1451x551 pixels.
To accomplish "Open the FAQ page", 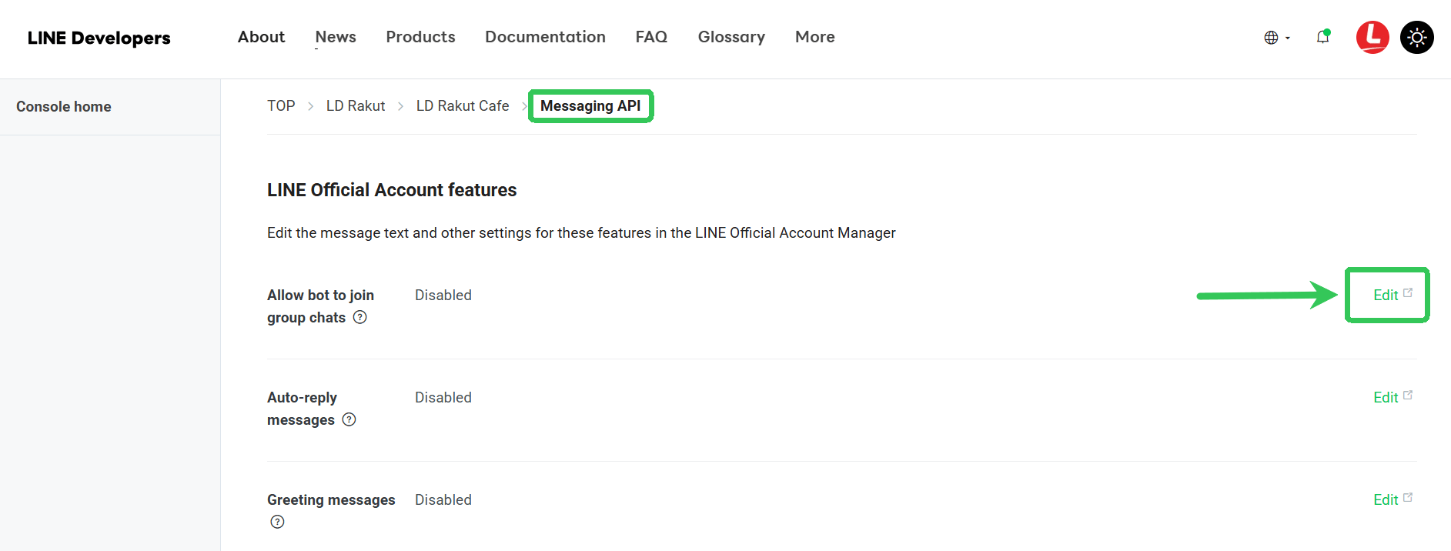I will 651,37.
